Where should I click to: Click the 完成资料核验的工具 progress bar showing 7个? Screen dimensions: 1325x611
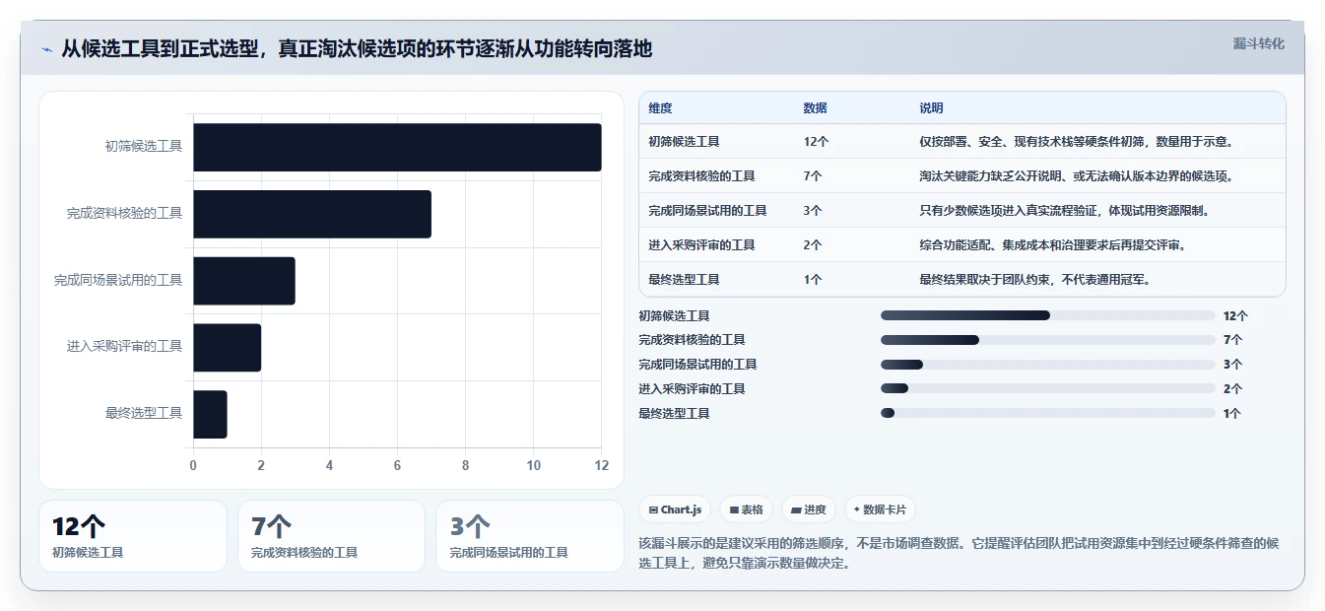tap(1047, 340)
